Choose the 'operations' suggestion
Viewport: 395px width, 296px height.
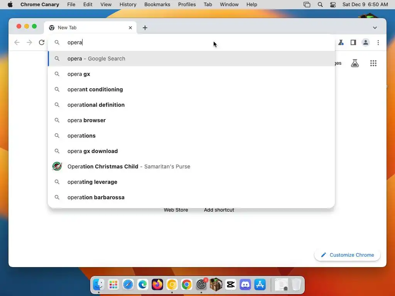click(191, 136)
